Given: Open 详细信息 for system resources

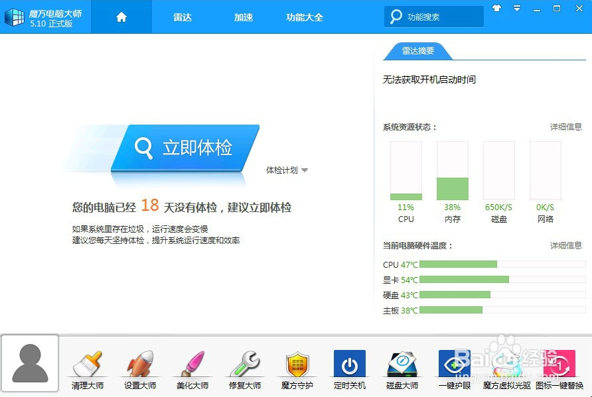Looking at the screenshot, I should tap(565, 127).
